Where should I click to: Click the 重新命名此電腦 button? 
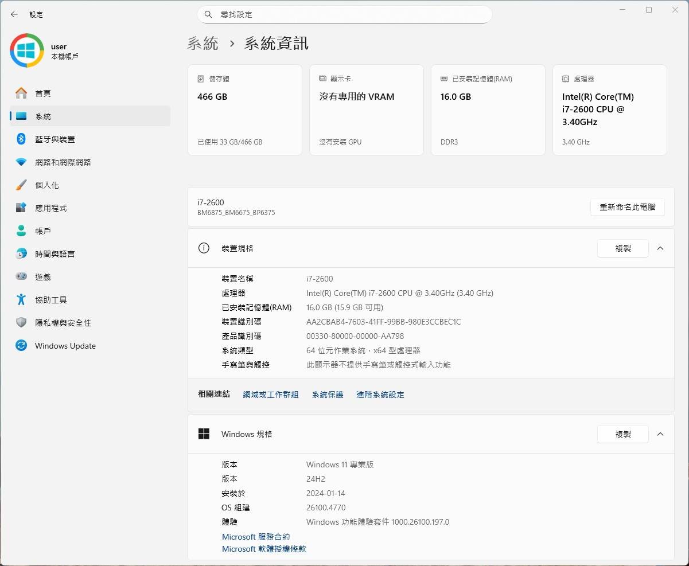pos(628,207)
